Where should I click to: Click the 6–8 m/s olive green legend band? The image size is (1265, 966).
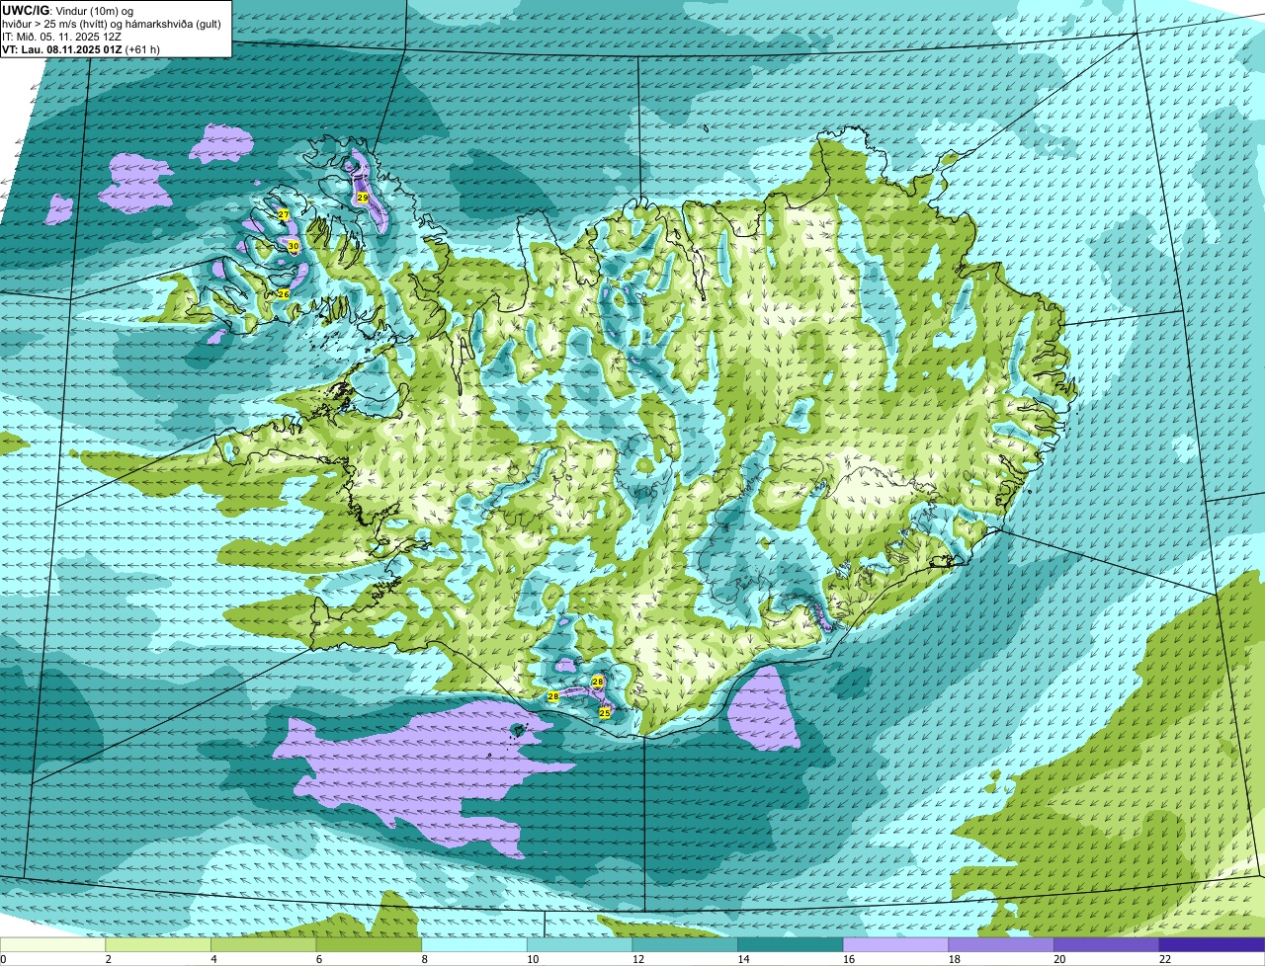[x=370, y=945]
